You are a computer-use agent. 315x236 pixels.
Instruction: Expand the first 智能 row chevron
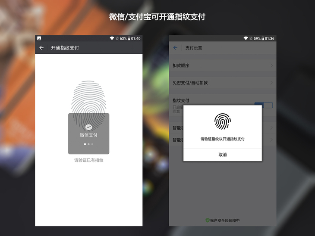[271, 128]
